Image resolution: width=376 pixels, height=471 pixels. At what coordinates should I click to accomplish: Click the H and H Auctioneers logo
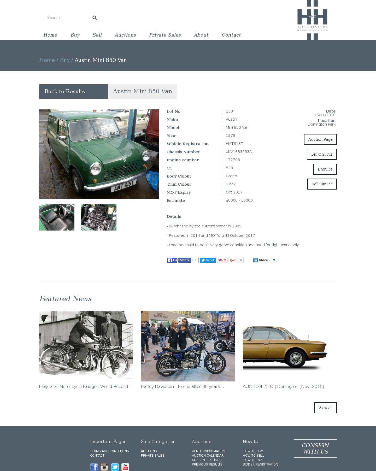[x=312, y=20]
